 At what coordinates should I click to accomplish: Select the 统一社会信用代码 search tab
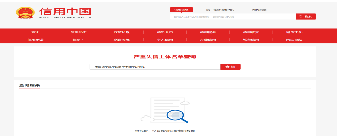coord(220,10)
